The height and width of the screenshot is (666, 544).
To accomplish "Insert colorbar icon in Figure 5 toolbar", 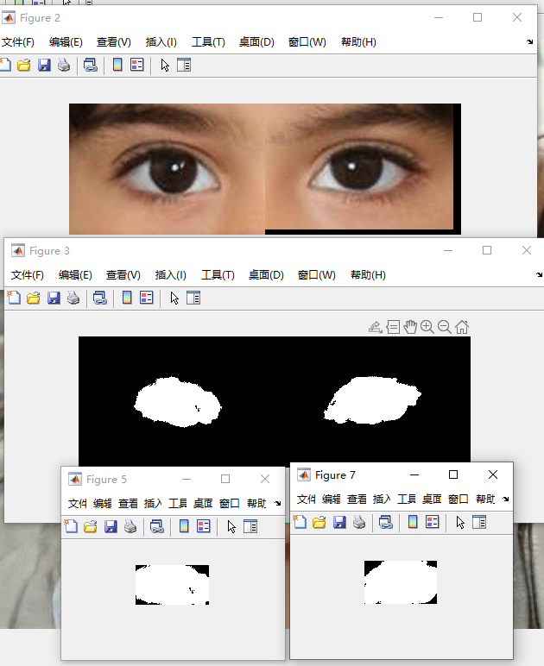I will pos(184,526).
